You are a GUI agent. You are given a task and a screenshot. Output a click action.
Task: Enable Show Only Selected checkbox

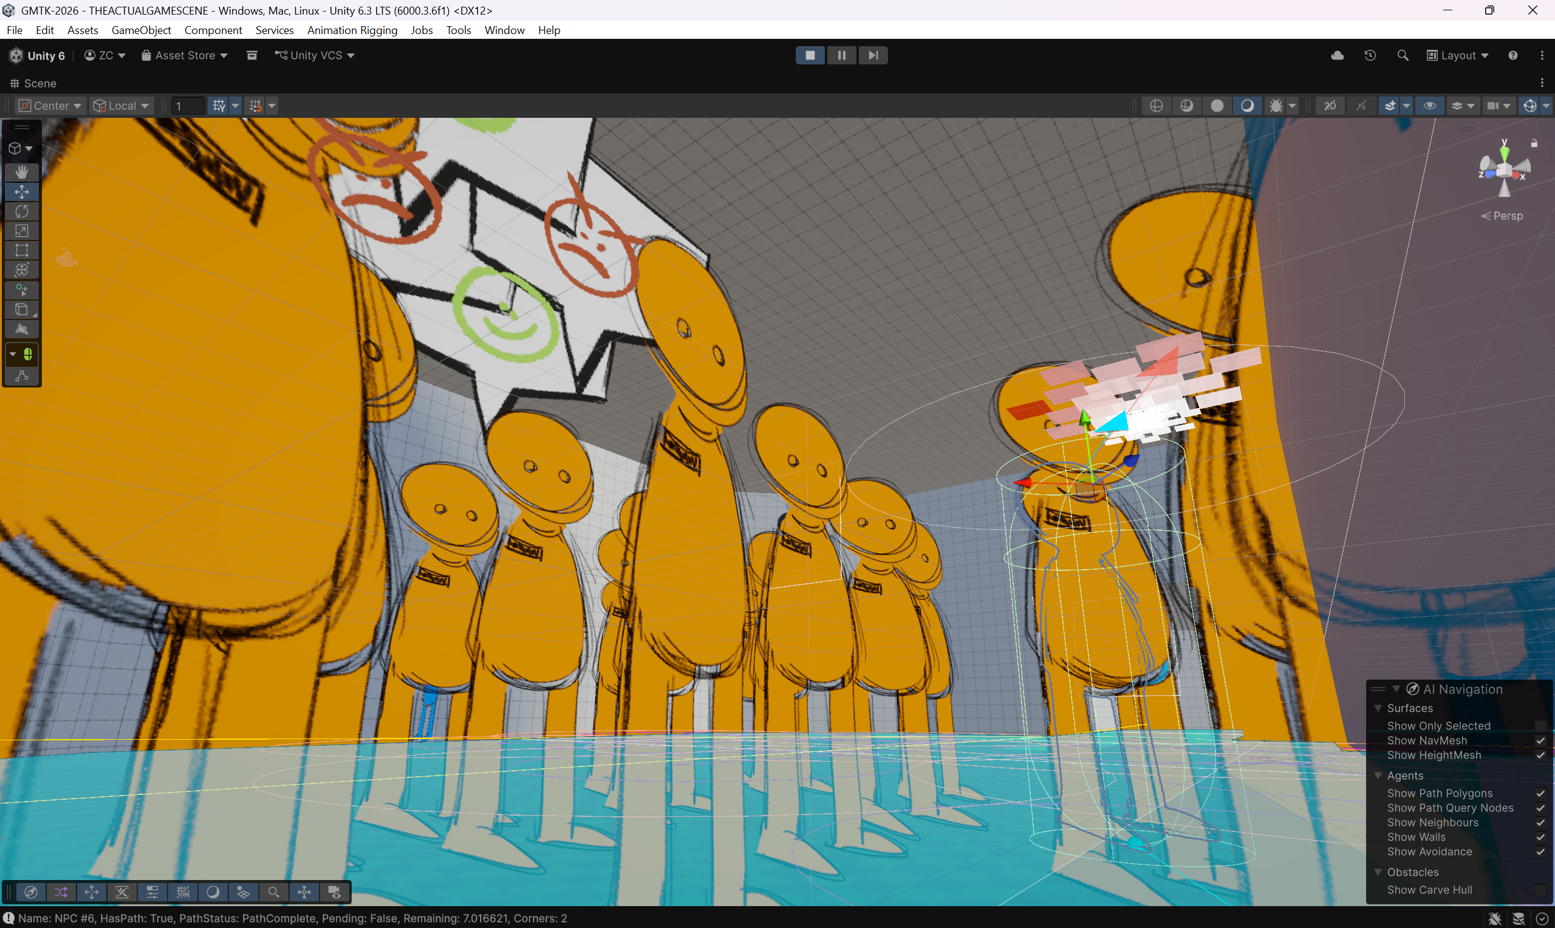click(x=1540, y=726)
